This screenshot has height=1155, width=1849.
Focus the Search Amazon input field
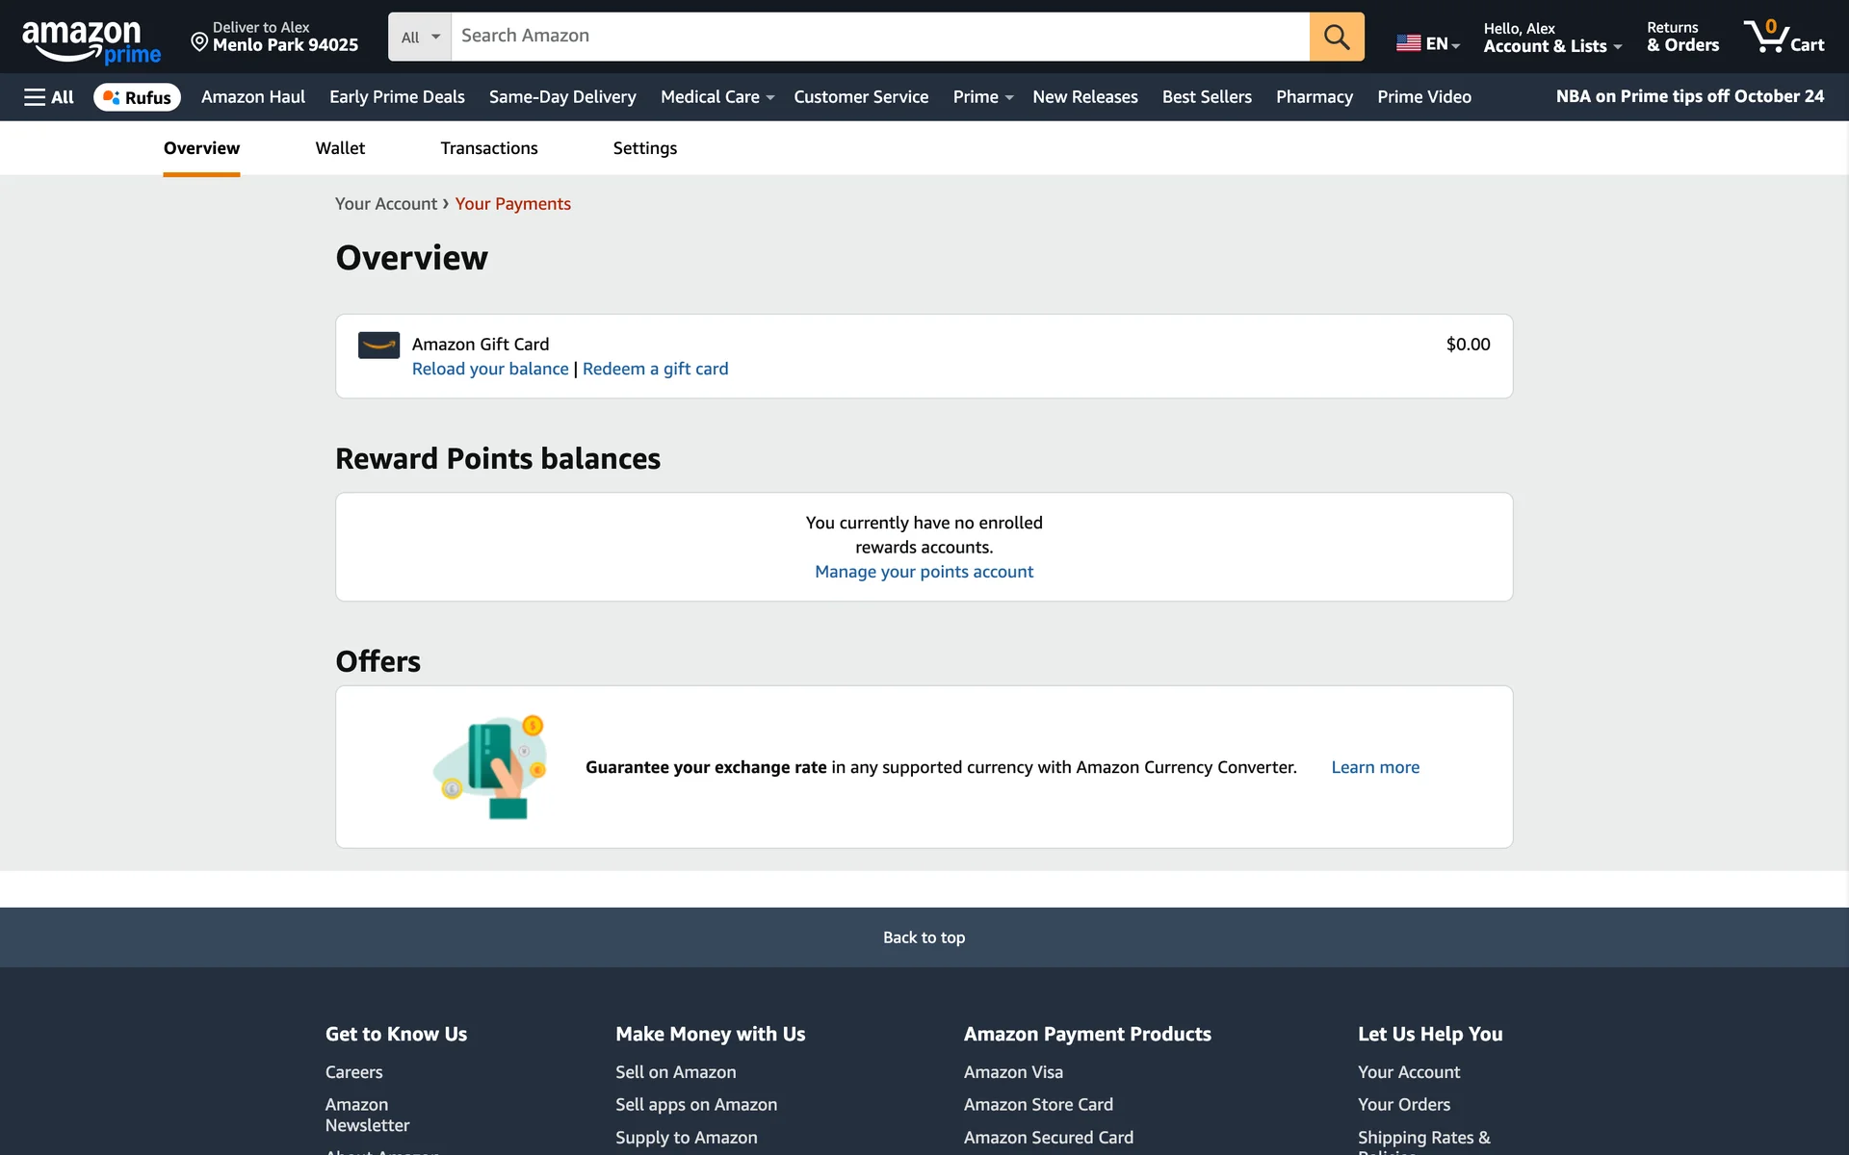[878, 37]
